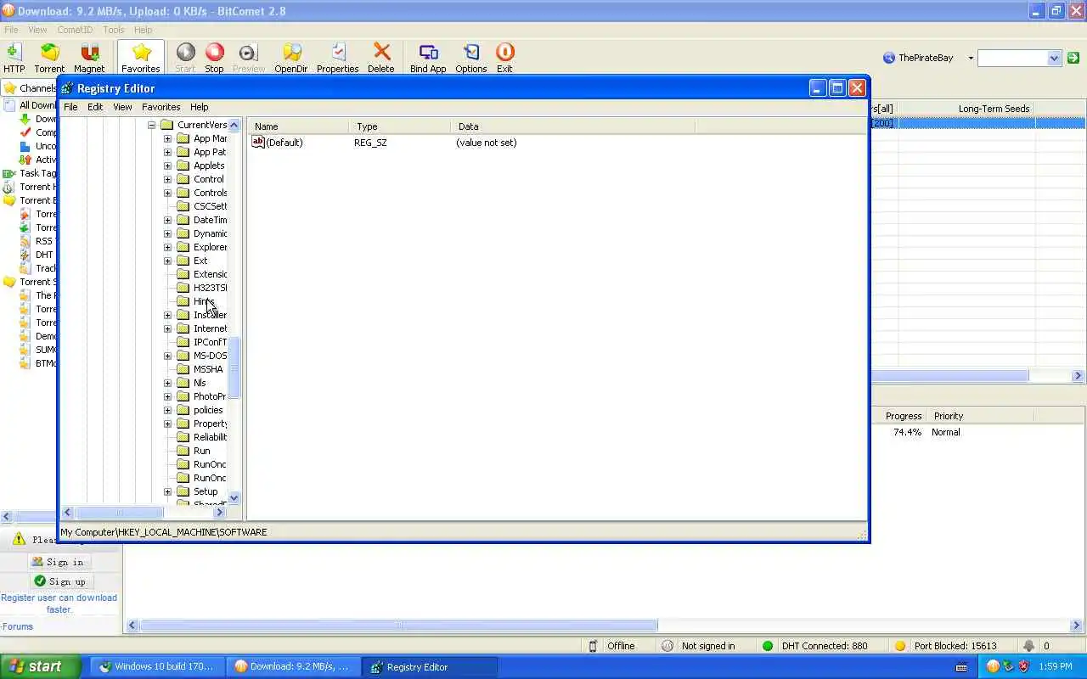The width and height of the screenshot is (1087, 679).
Task: Open Registry Editor File menu
Action: coord(70,107)
